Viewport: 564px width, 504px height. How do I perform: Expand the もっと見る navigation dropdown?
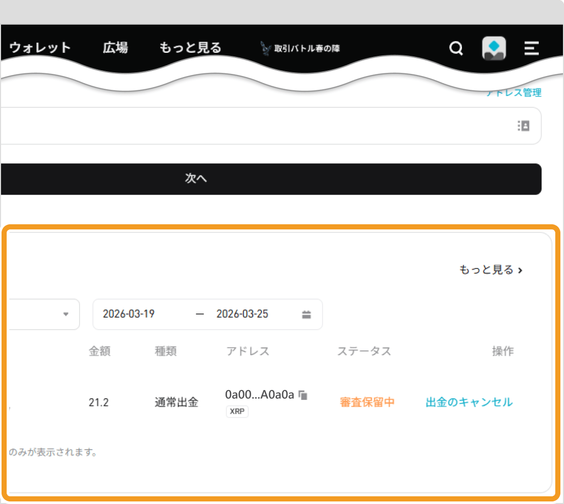190,48
